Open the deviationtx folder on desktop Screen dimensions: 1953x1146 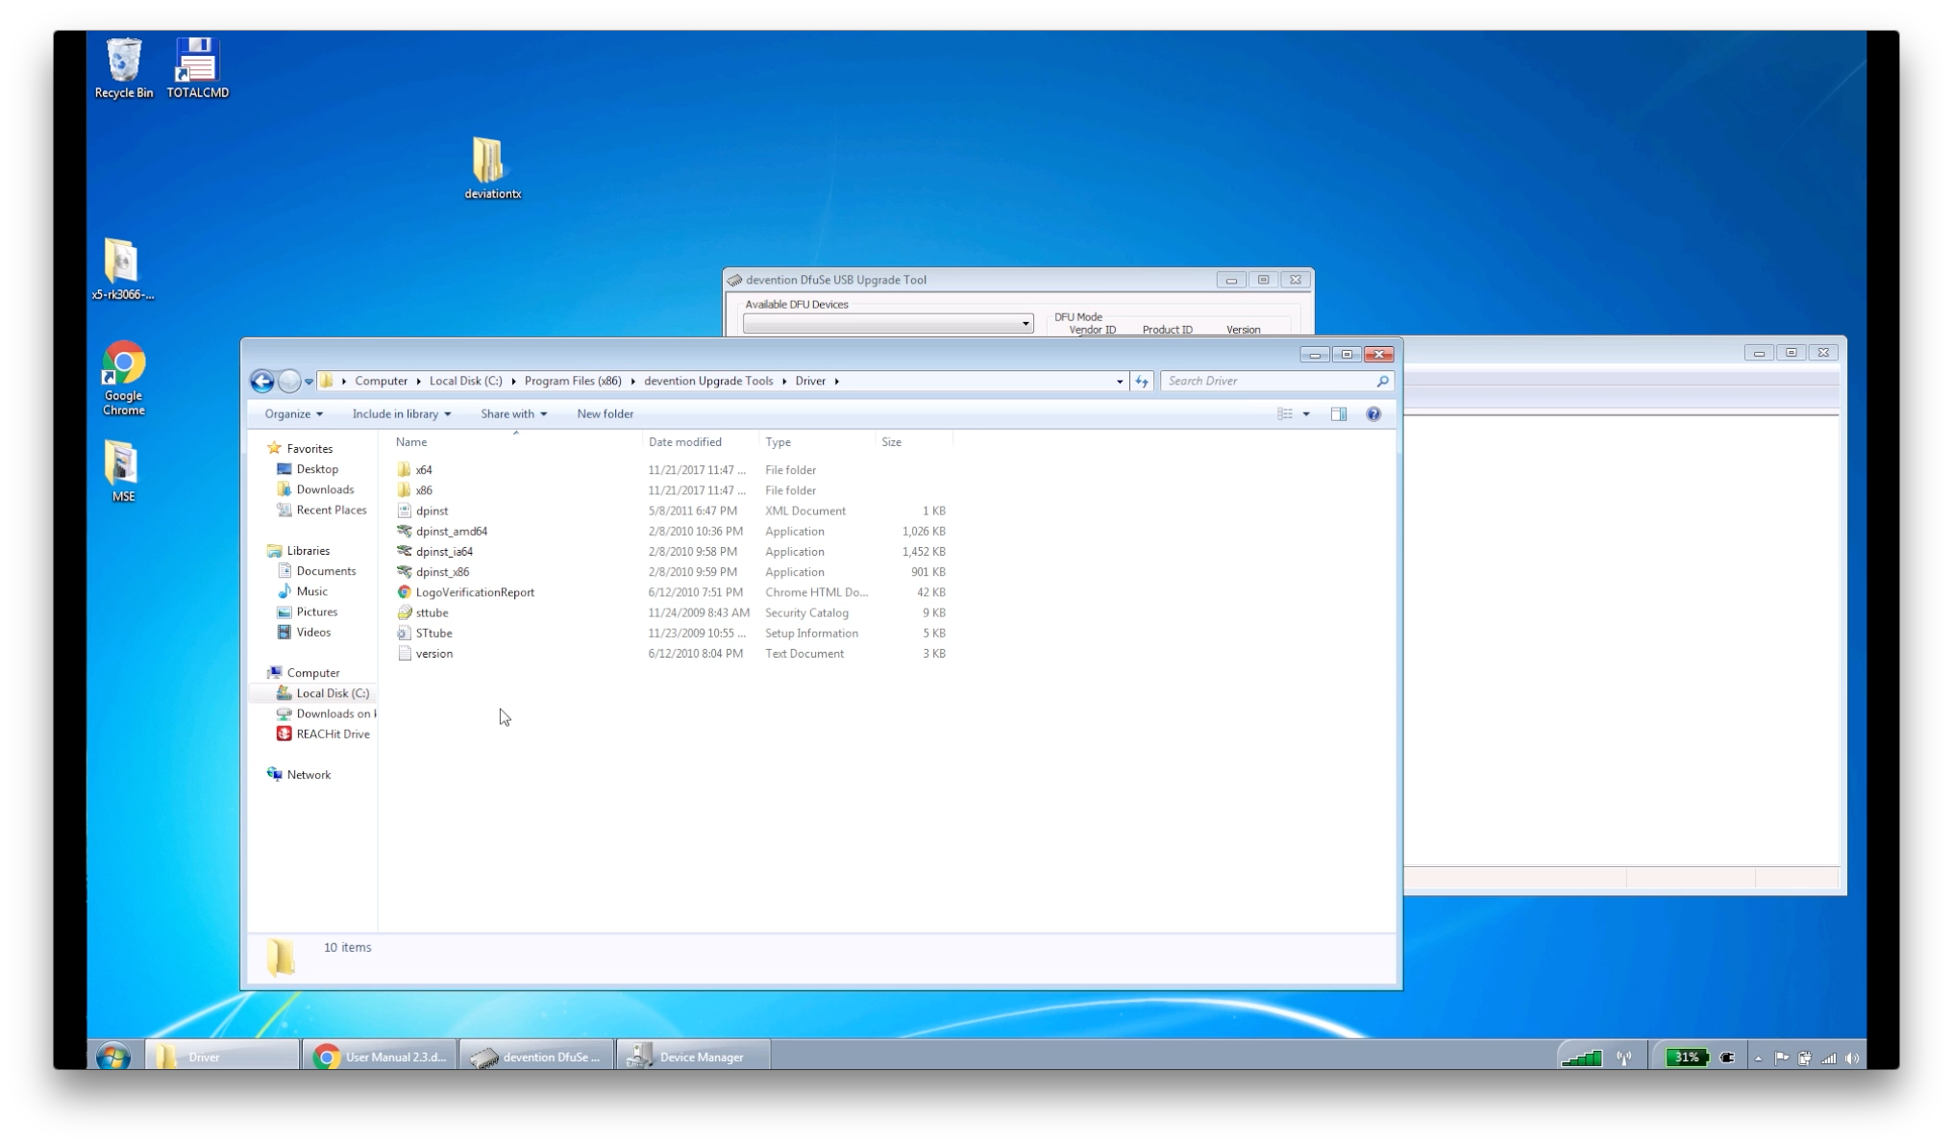pyautogui.click(x=490, y=165)
